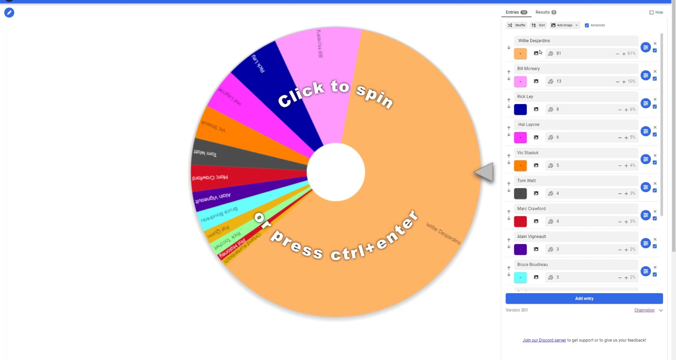Open options icon for Rick Ley entry
This screenshot has height=360, width=676.
tap(645, 103)
